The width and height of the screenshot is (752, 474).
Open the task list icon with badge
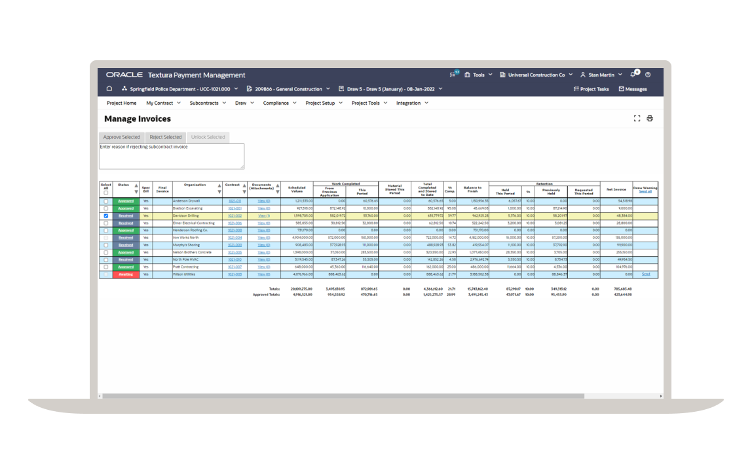454,75
